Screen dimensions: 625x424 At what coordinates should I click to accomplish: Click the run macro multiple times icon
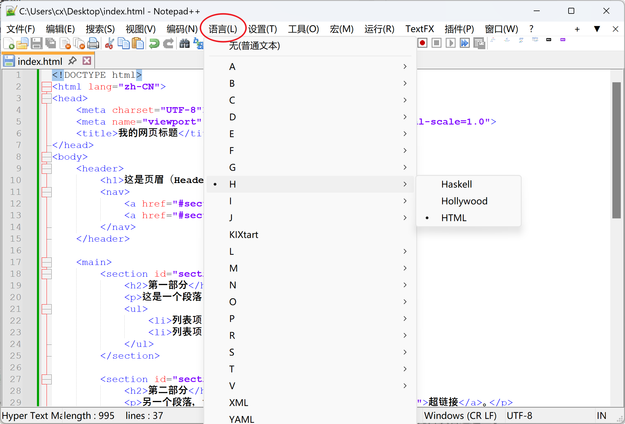pos(465,43)
